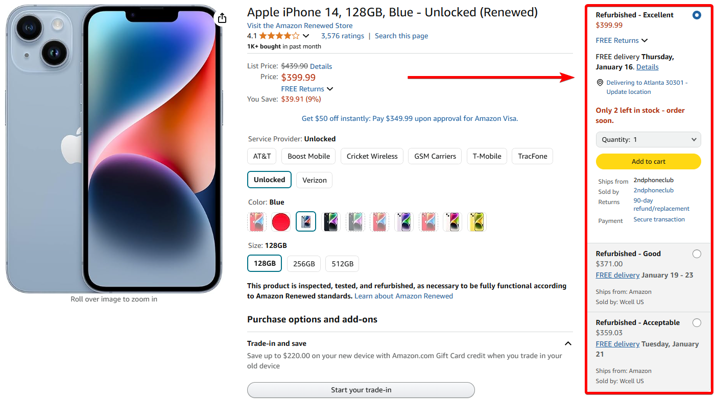Image resolution: width=716 pixels, height=402 pixels.
Task: Click Start your trade-in
Action: [x=361, y=390]
